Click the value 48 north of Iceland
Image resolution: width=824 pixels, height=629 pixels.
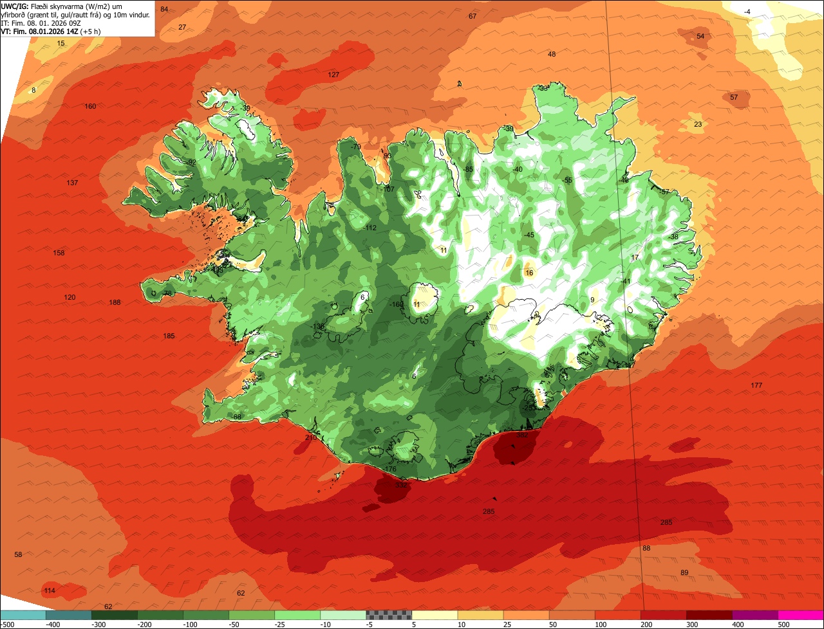pyautogui.click(x=552, y=54)
